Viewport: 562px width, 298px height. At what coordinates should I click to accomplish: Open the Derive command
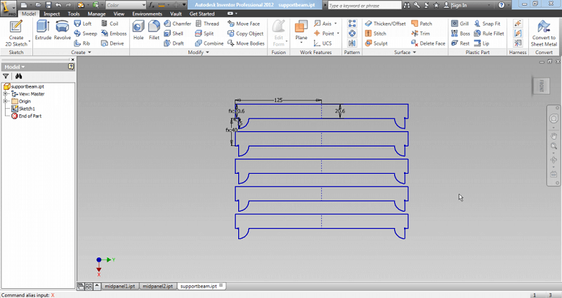[112, 43]
